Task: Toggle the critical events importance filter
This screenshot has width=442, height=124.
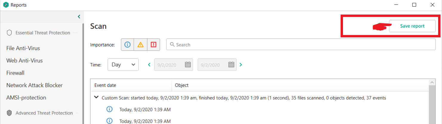Action: tap(154, 45)
